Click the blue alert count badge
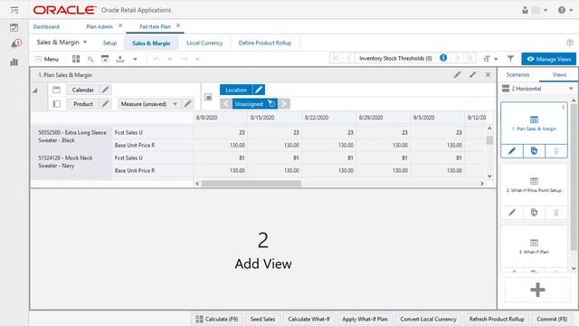 tap(443, 58)
